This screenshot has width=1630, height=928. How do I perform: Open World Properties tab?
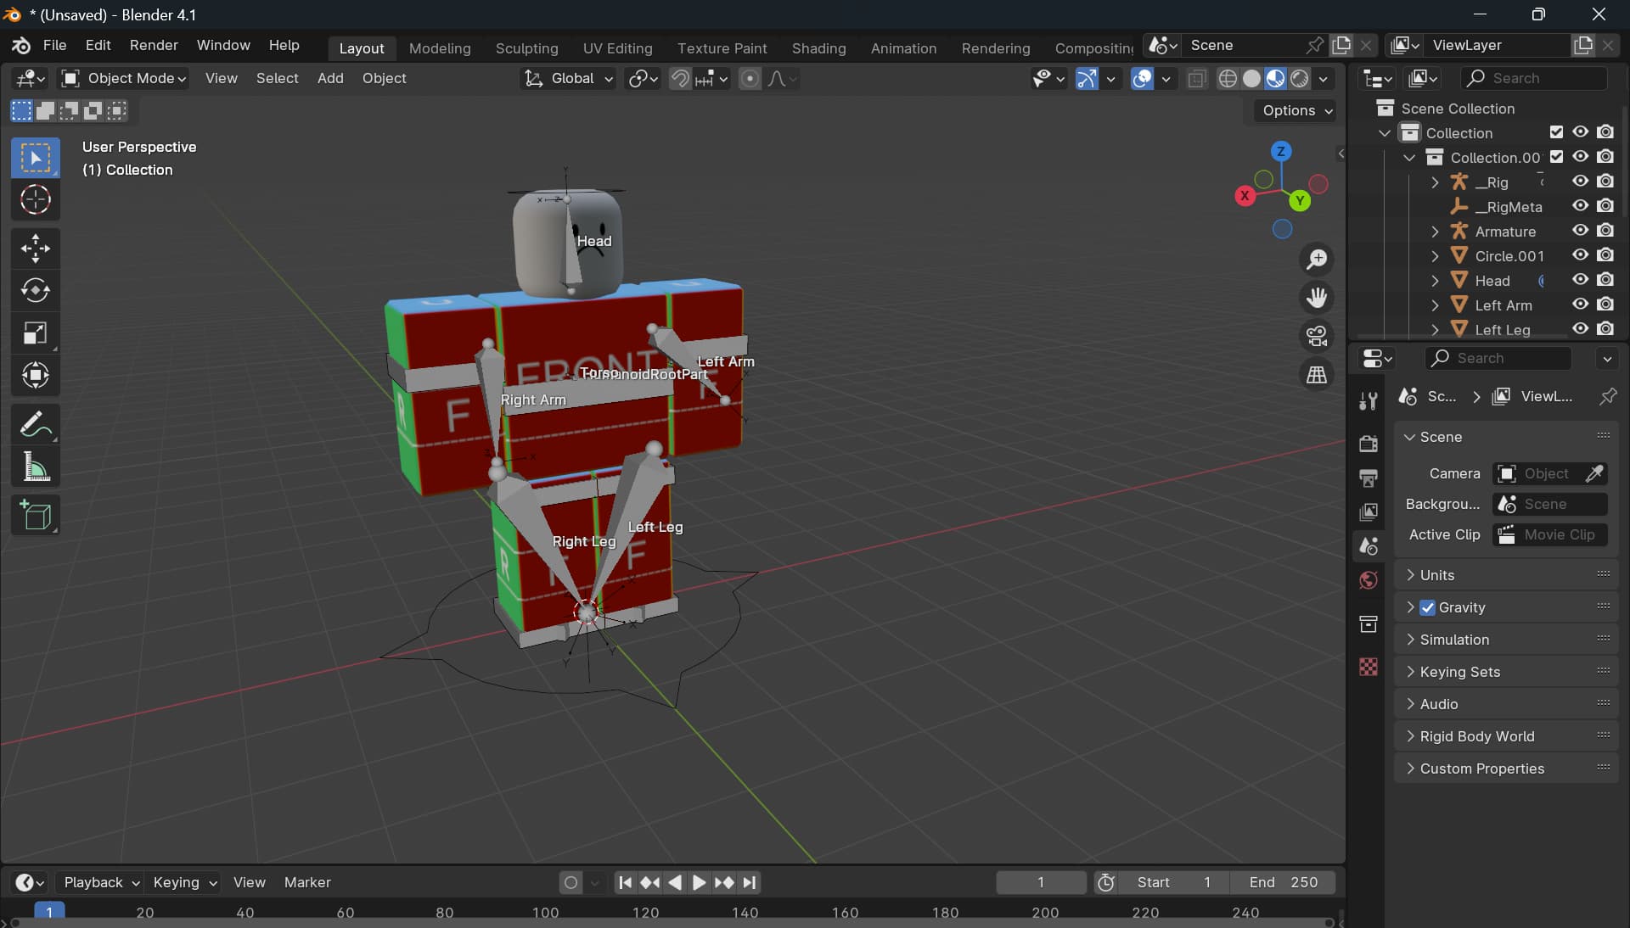(1368, 580)
